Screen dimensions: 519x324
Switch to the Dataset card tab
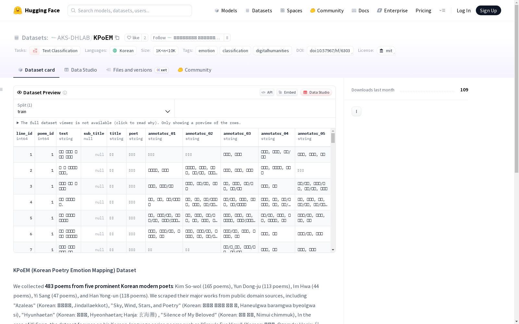pyautogui.click(x=36, y=70)
